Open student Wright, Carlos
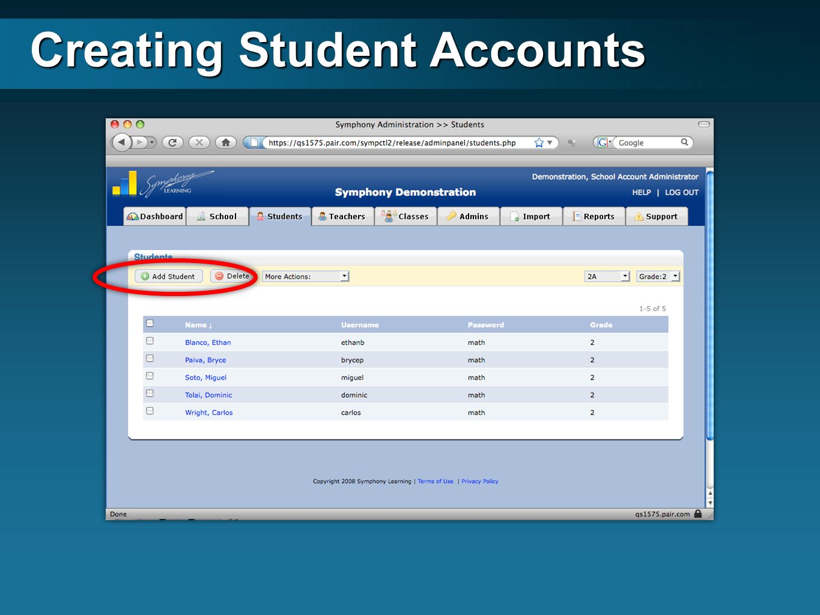 [x=208, y=413]
